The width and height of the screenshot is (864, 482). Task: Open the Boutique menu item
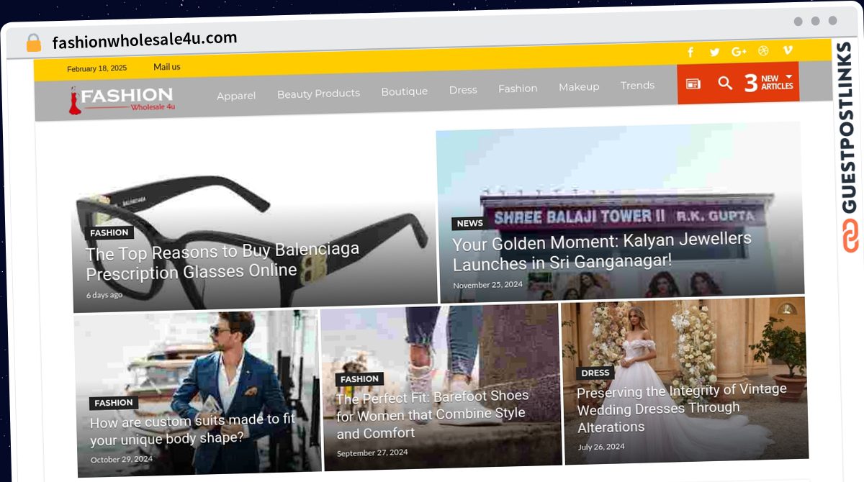tap(404, 91)
